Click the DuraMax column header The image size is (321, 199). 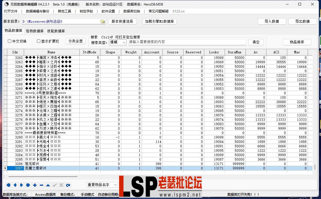pos(235,52)
